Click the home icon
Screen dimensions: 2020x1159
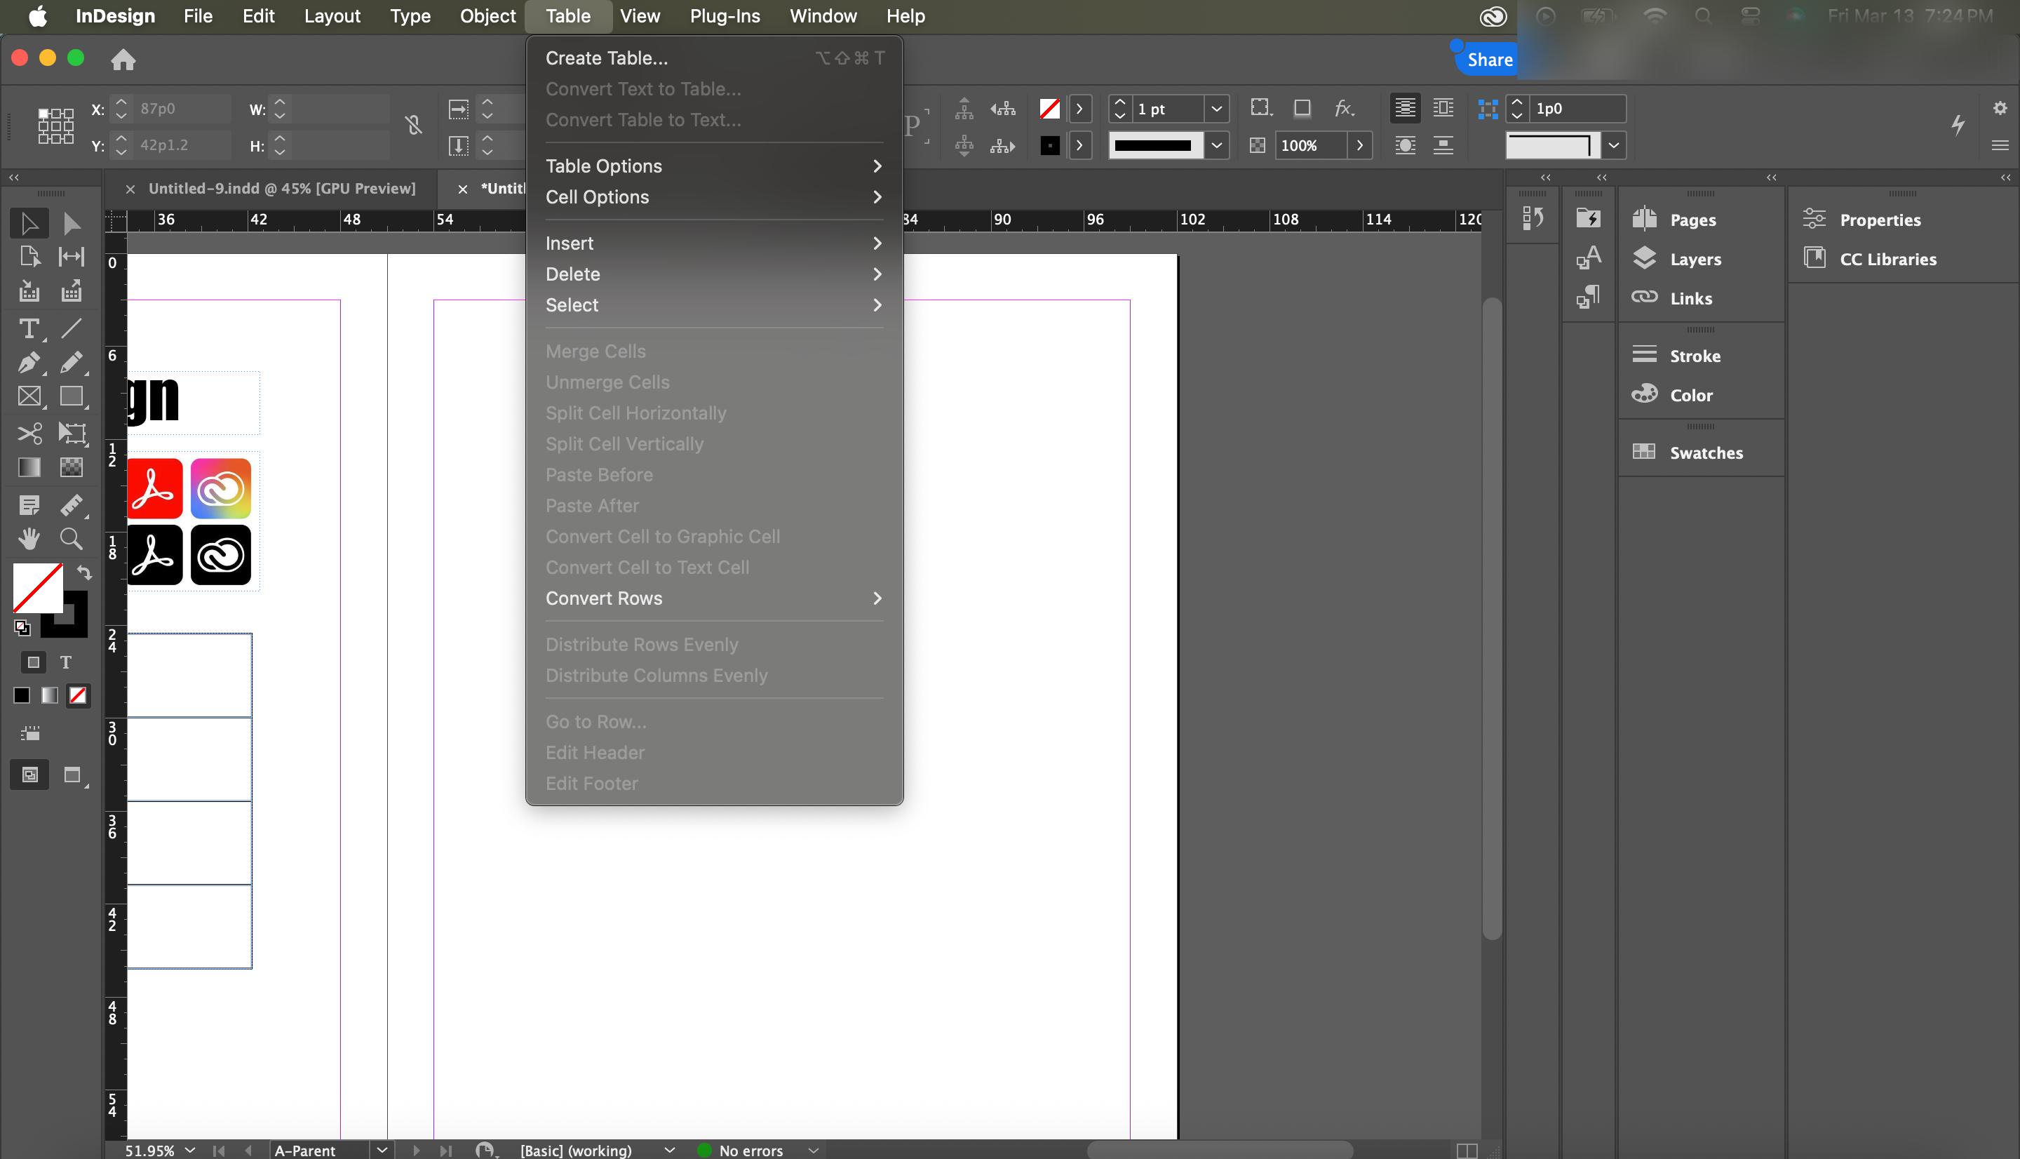[x=123, y=60]
